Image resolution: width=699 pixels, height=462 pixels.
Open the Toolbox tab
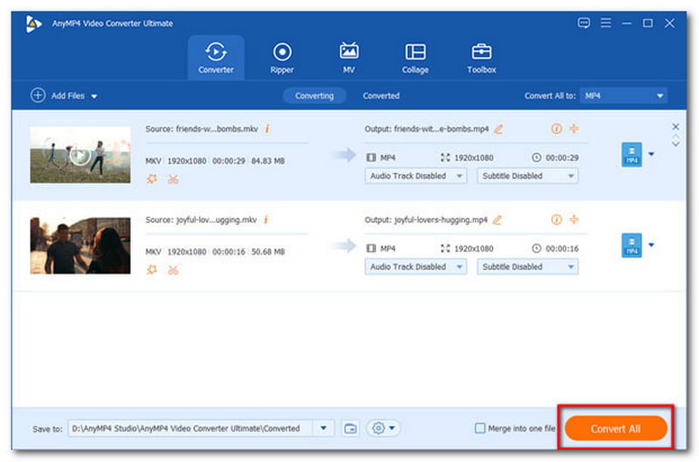coord(481,58)
